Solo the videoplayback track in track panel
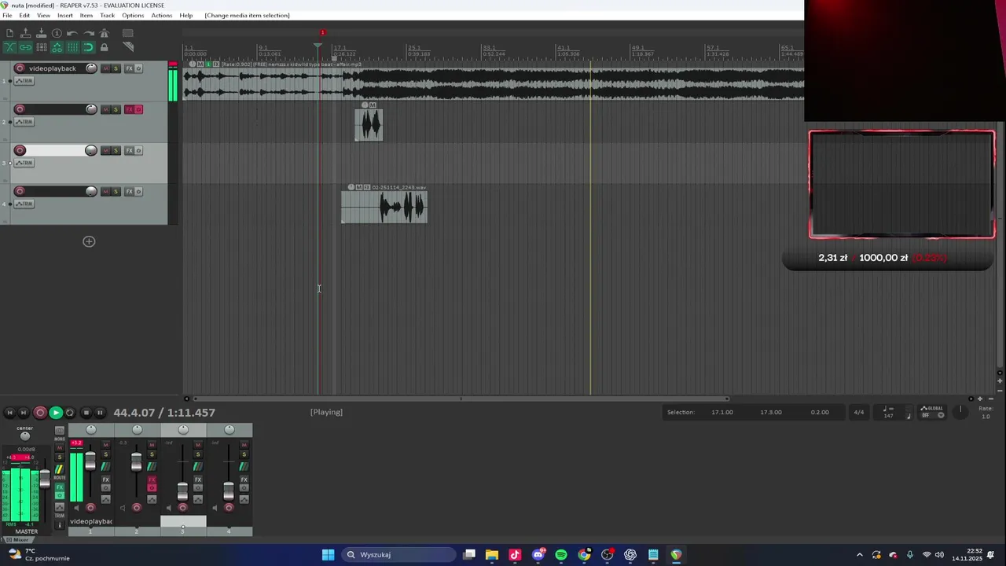This screenshot has height=566, width=1006. [116, 68]
